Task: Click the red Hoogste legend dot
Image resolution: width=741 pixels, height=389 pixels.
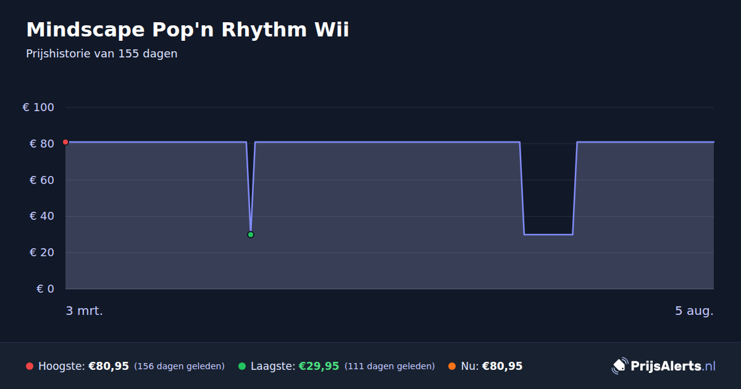Action: 30,366
